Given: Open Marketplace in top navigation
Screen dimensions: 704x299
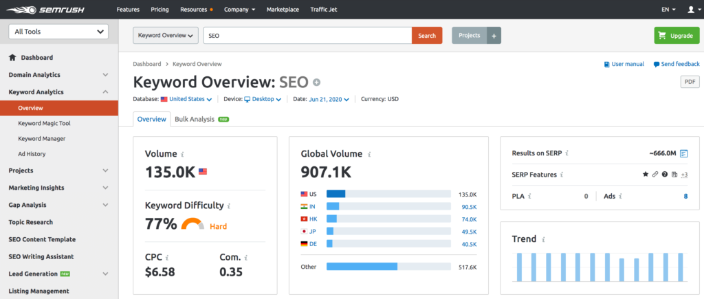Looking at the screenshot, I should click(x=283, y=10).
